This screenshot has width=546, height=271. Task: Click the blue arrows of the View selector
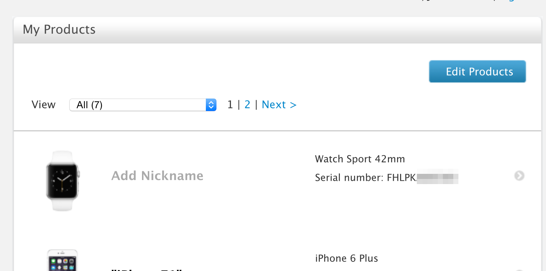[x=211, y=105]
